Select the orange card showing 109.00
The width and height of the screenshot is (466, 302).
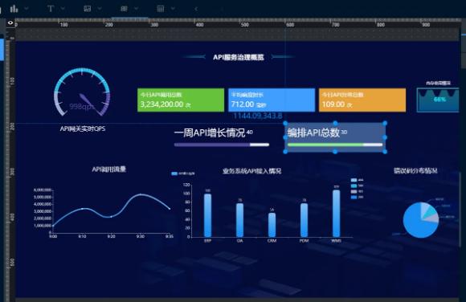(362, 100)
